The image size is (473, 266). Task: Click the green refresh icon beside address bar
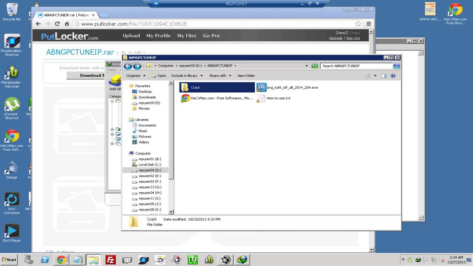(314, 66)
